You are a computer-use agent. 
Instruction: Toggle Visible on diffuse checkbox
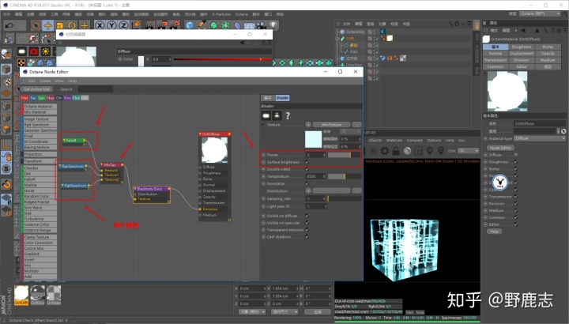[307, 216]
